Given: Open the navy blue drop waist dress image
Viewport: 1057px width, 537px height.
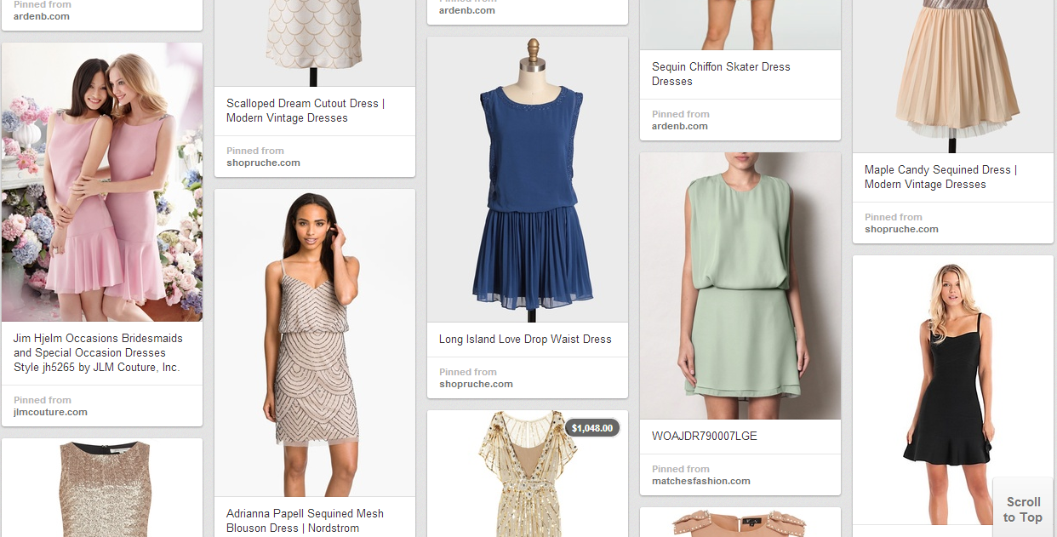Looking at the screenshot, I should pyautogui.click(x=527, y=180).
